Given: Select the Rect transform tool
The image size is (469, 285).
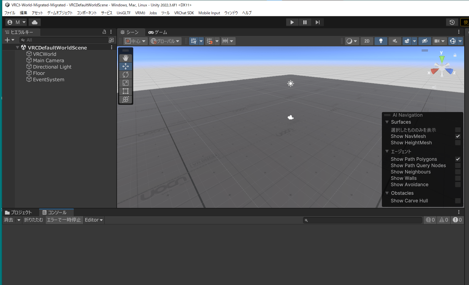Looking at the screenshot, I should point(126,91).
